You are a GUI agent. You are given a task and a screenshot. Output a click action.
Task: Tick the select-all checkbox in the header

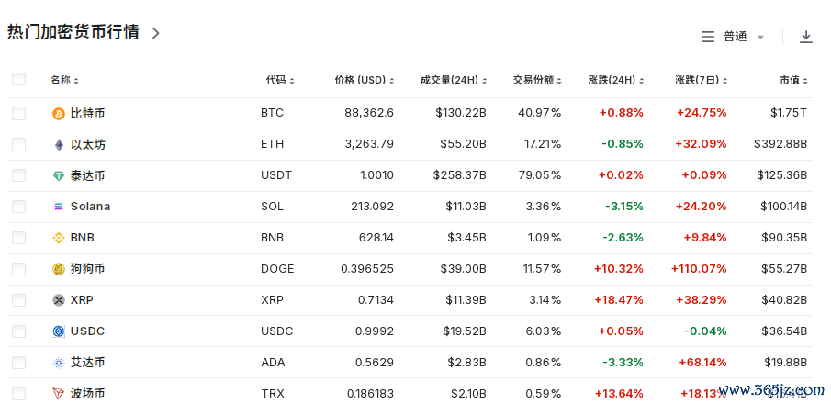tap(18, 79)
